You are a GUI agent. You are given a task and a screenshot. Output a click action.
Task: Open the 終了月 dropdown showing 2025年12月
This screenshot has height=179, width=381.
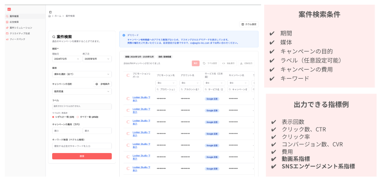click(x=97, y=59)
